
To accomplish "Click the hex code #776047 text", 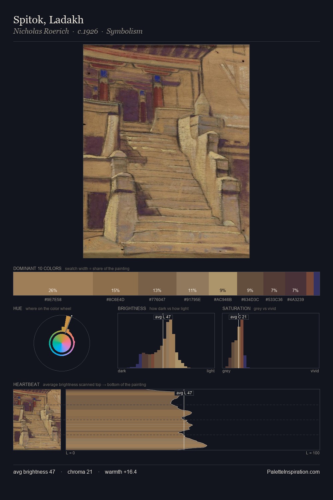I will 157,299.
